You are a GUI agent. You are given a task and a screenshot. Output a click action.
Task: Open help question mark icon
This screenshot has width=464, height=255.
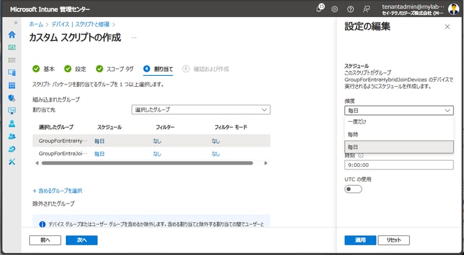350,9
